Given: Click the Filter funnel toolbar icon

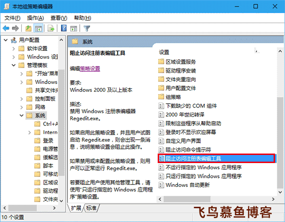Looking at the screenshot, I should click(x=87, y=28).
